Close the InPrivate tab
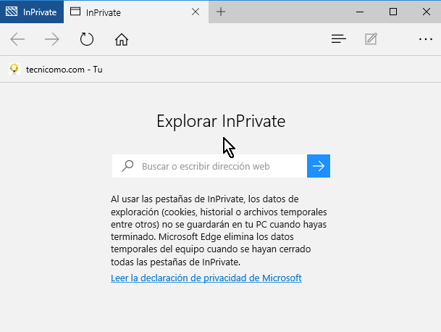 (x=196, y=12)
